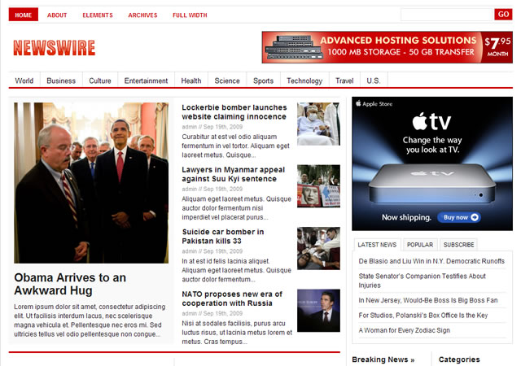
Task: Open A Woman for Every Zodiac Sign
Action: click(x=404, y=330)
